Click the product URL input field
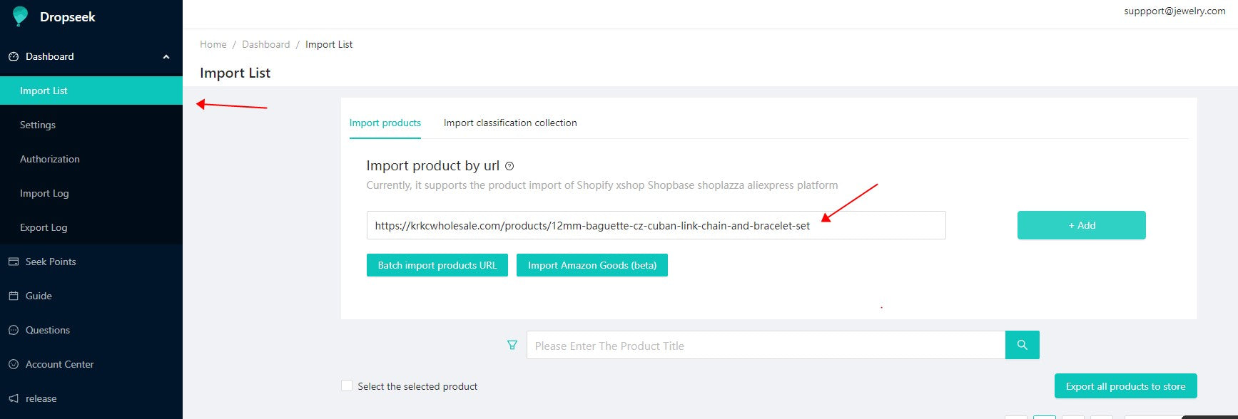 pos(655,225)
